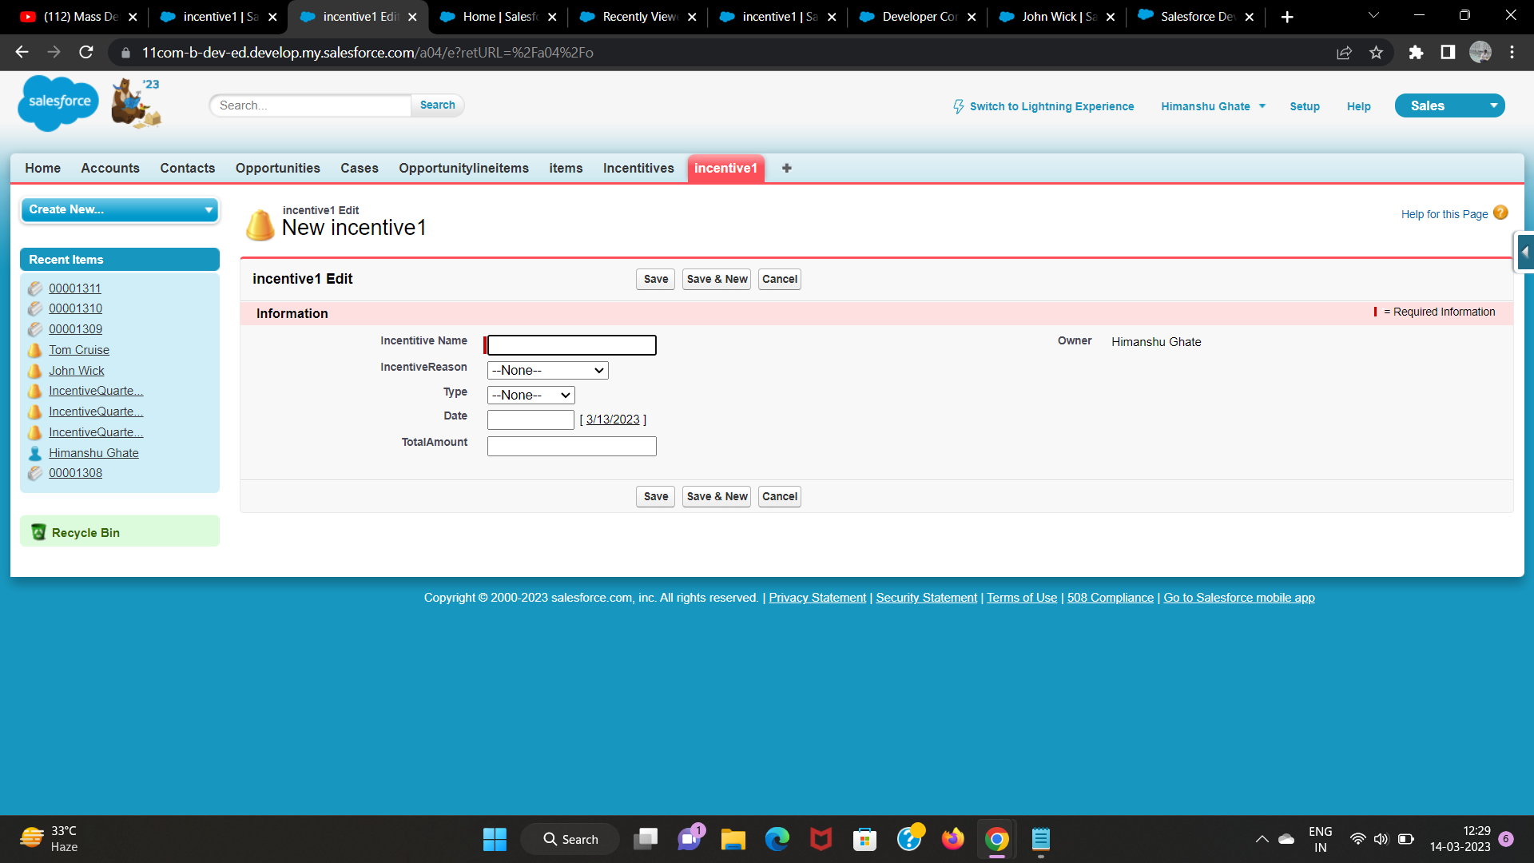
Task: Click the TotalAmount input field
Action: 571,446
